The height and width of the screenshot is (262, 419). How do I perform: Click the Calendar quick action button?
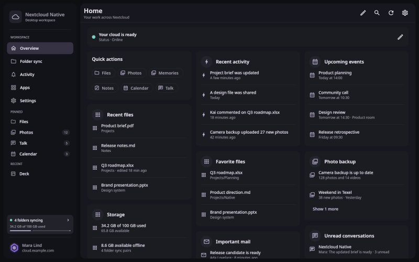pyautogui.click(x=136, y=88)
